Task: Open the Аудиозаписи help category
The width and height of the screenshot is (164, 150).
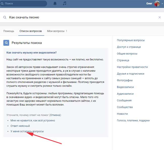Action: tap(125, 94)
